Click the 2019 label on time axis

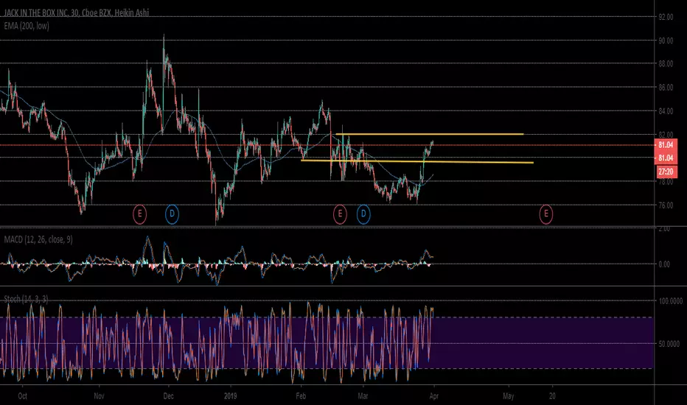231,396
